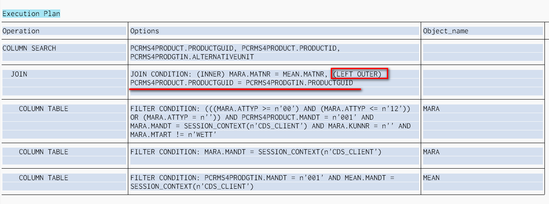This screenshot has height=204, width=549.
Task: Select COLUMN TABLE operation for the MEAN object
Action: (44, 178)
